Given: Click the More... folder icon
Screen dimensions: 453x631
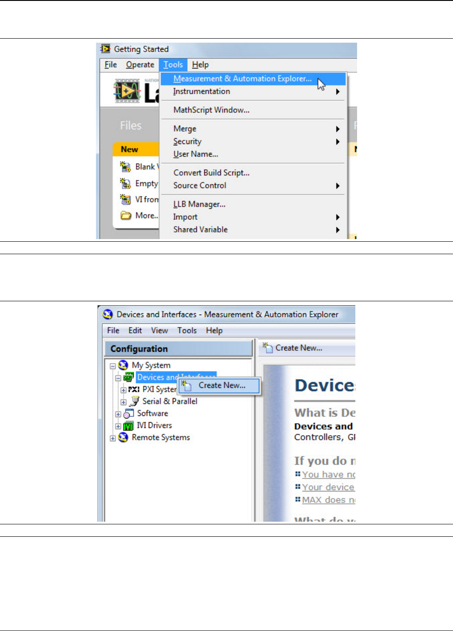Looking at the screenshot, I should [126, 216].
